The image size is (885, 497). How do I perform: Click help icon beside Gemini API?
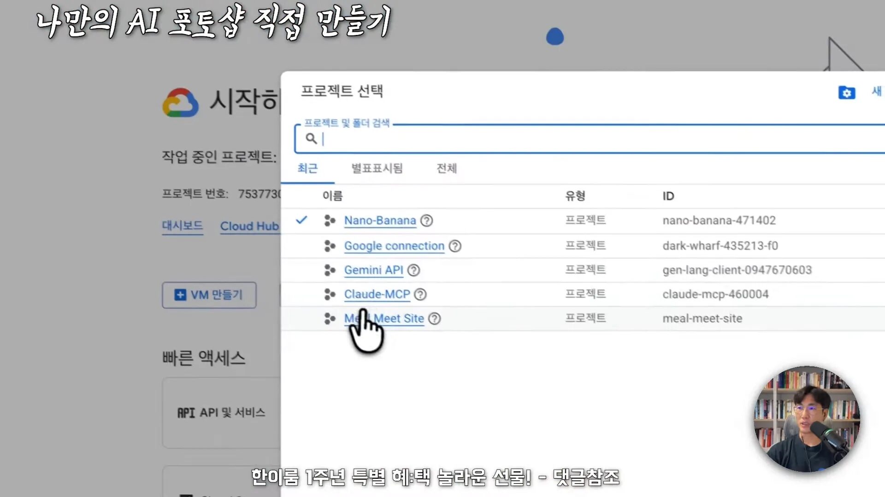click(x=414, y=270)
